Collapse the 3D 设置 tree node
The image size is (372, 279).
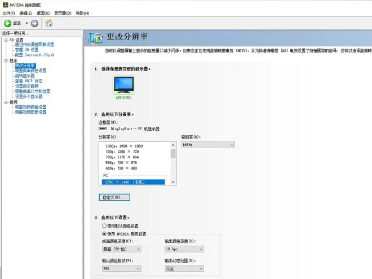(6, 40)
